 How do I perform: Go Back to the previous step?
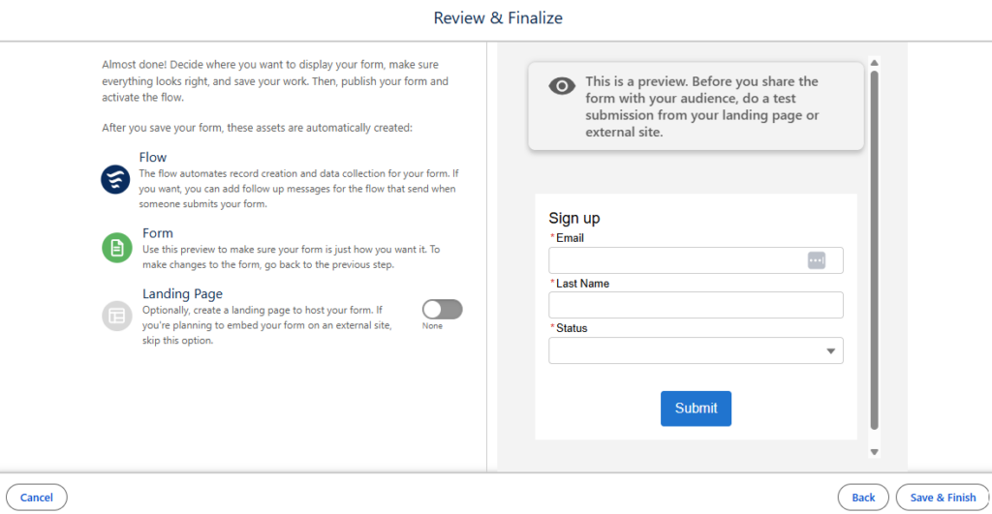click(863, 498)
